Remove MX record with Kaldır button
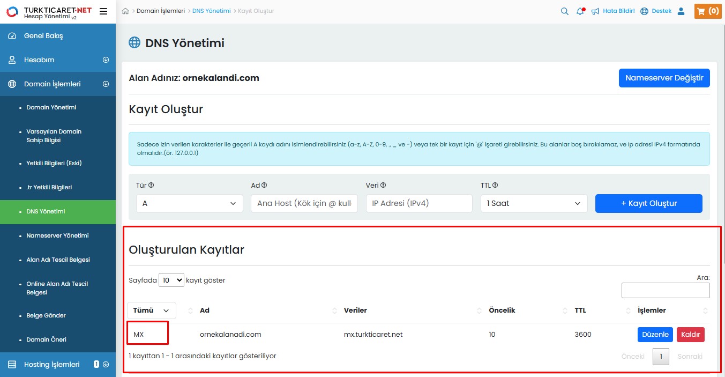The image size is (725, 377). [x=690, y=335]
